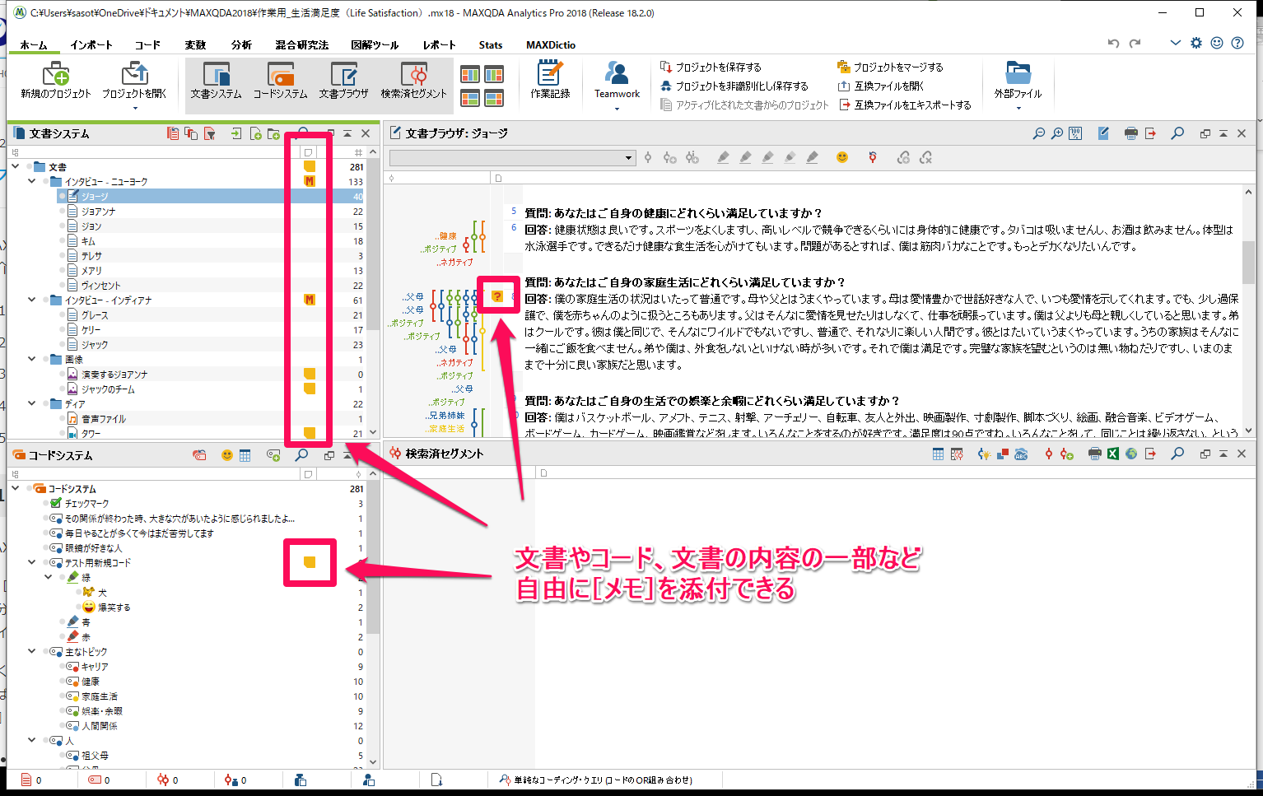
Task: Open the 変数 ribbon tab
Action: tap(195, 44)
